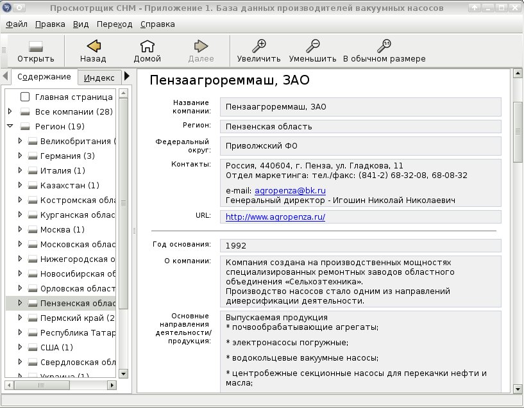
Task: Click the tree vertical scrollbar thumb
Action: pos(123,204)
